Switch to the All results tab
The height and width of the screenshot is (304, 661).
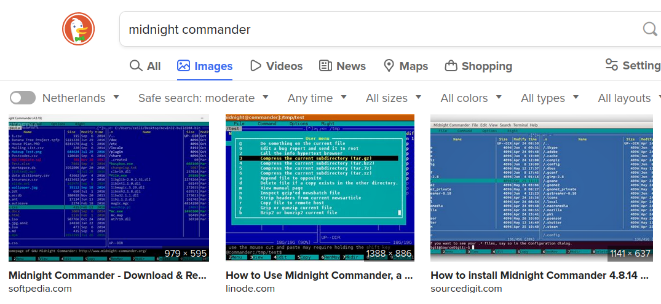[x=145, y=66]
